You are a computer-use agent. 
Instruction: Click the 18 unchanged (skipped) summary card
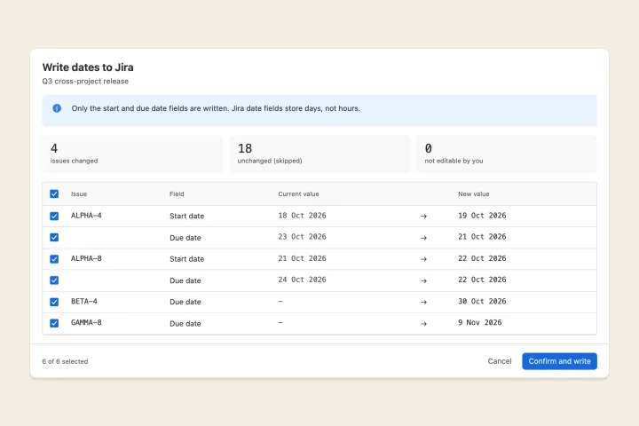coord(319,154)
